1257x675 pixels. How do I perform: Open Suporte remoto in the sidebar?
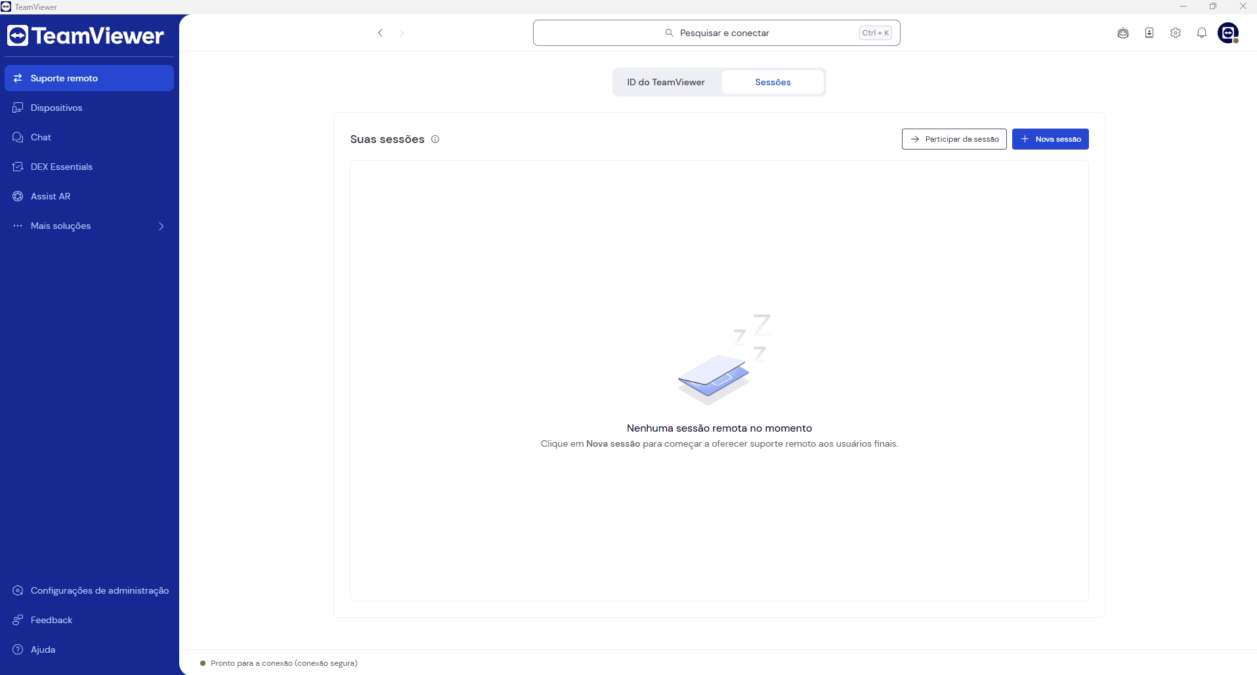click(89, 78)
